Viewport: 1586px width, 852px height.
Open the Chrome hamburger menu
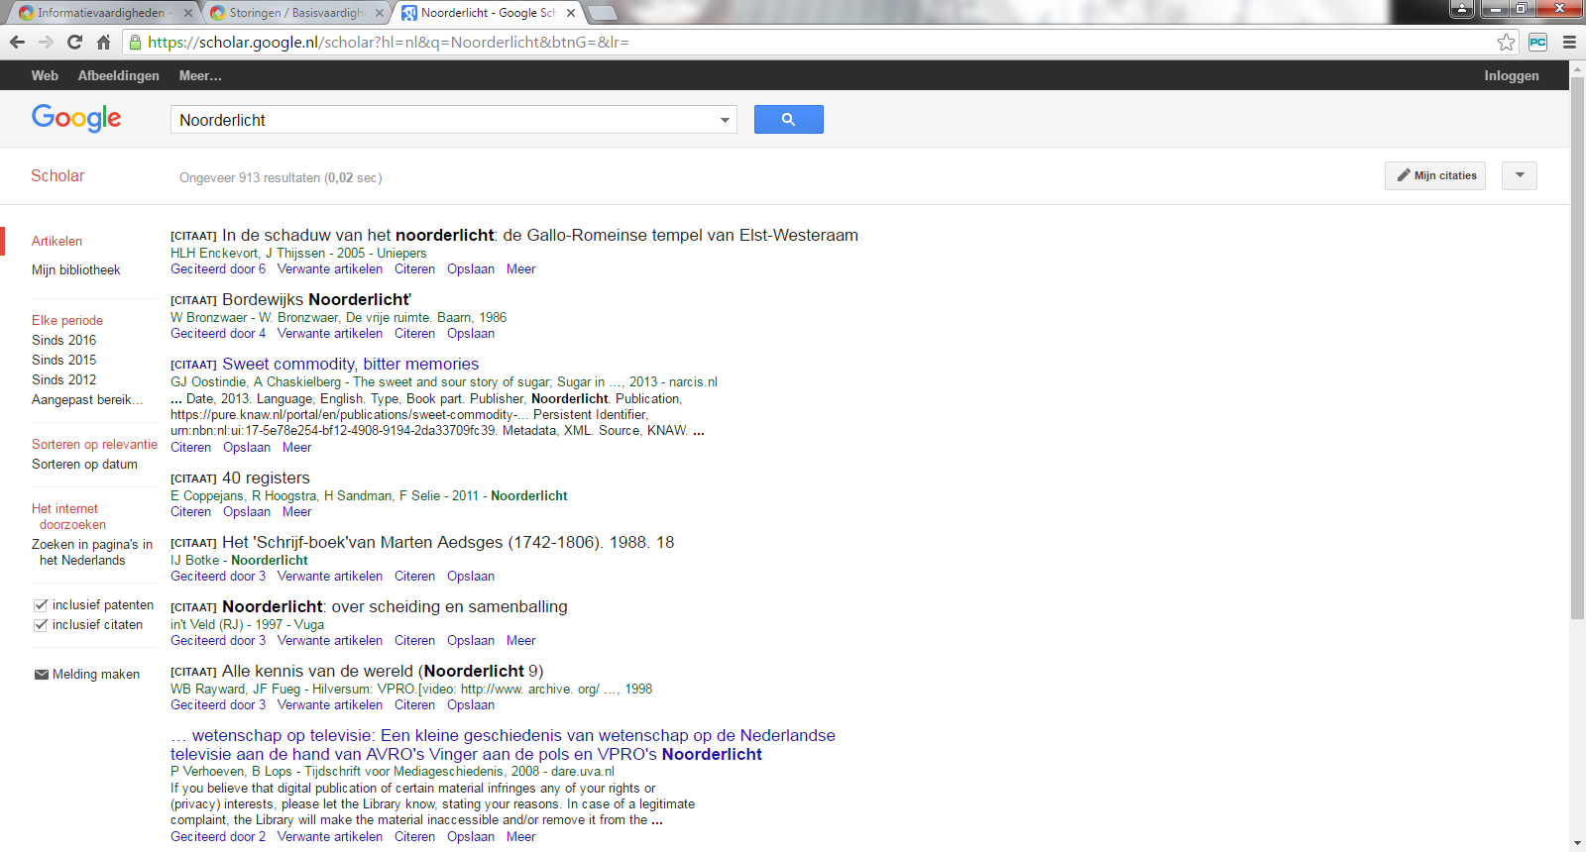coord(1569,42)
